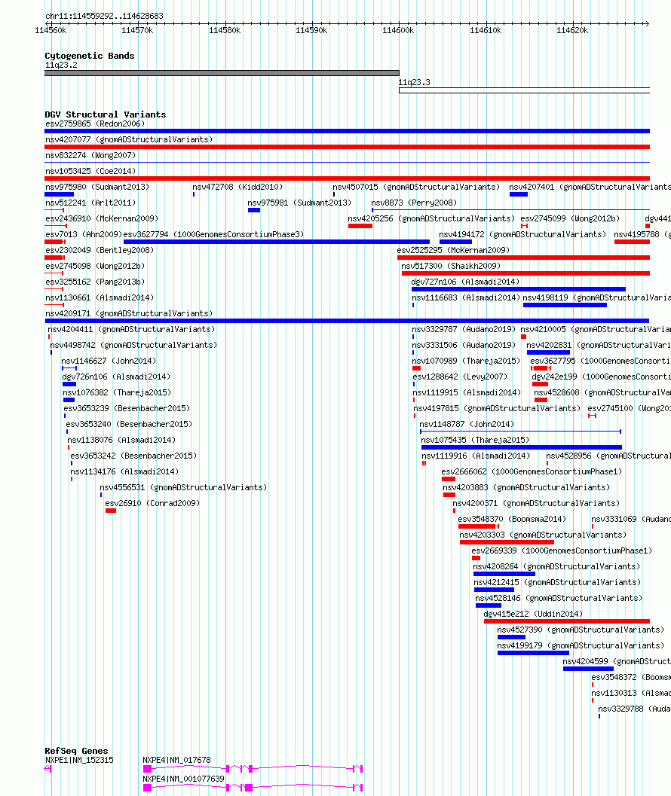
Task: Open nsv975981 (Sudmant2013) variant
Action: pos(299,202)
